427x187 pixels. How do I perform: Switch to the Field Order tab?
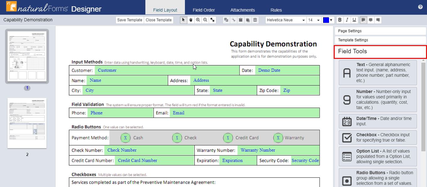204,10
